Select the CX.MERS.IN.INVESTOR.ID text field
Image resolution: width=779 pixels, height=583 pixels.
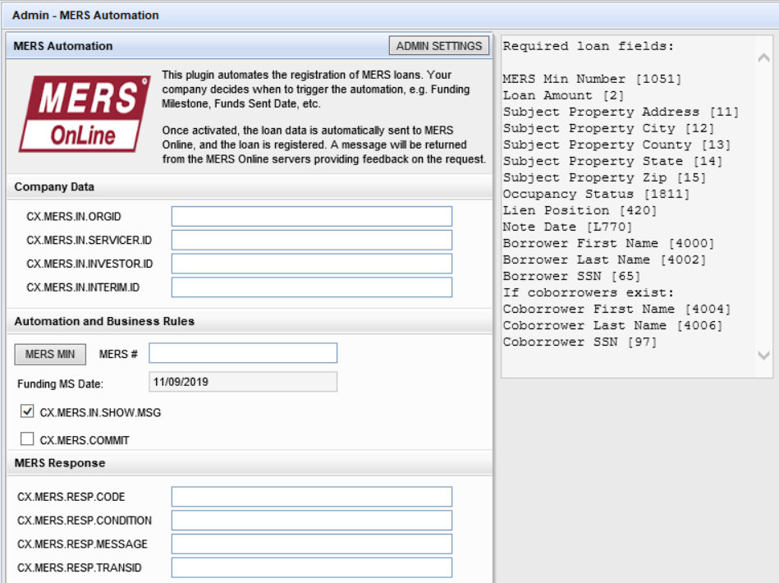pos(311,264)
